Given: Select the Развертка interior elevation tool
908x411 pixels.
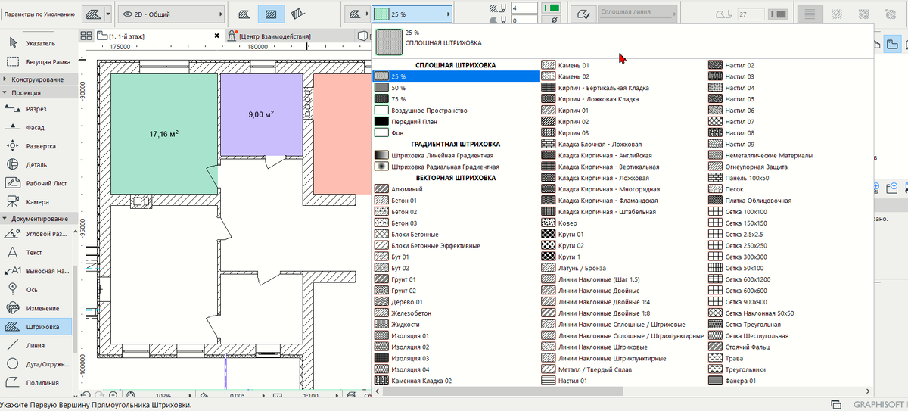Looking at the screenshot, I should pos(36,146).
